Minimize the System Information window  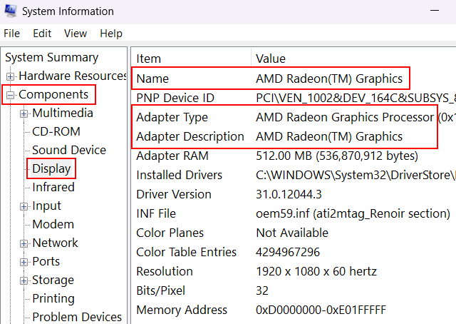click(x=435, y=11)
